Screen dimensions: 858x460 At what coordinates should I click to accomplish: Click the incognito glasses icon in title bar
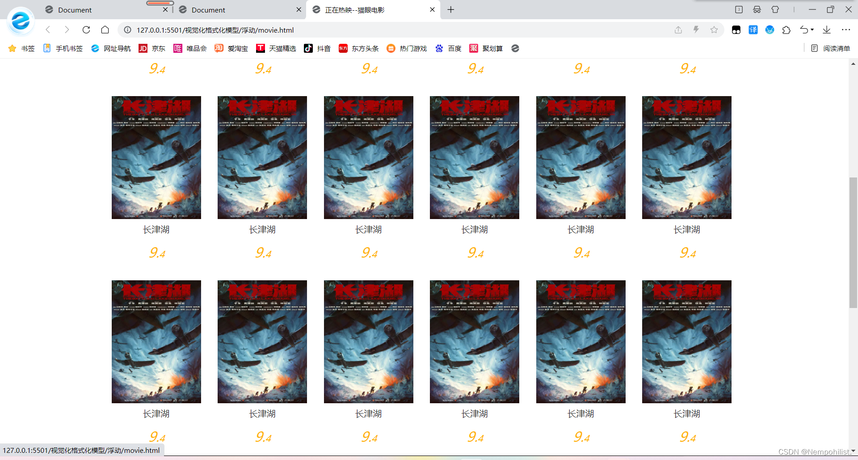click(x=757, y=9)
